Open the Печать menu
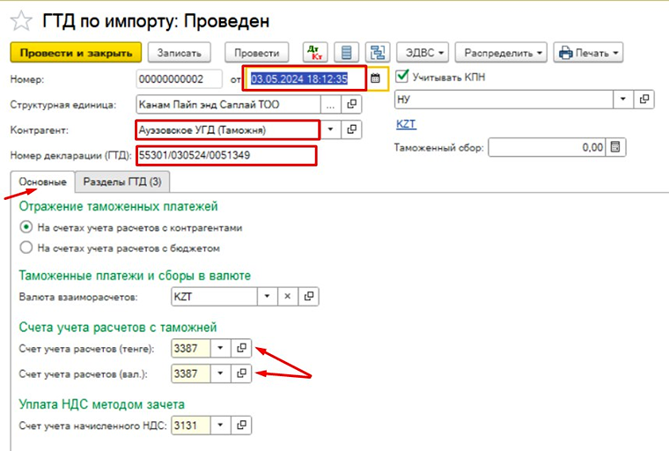The image size is (669, 451). pos(589,53)
